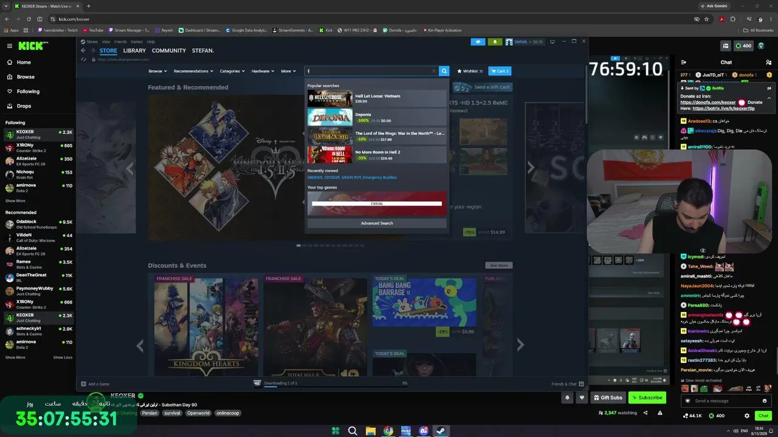The image size is (778, 437).
Task: Open Advanced Search in Steam
Action: click(377, 223)
